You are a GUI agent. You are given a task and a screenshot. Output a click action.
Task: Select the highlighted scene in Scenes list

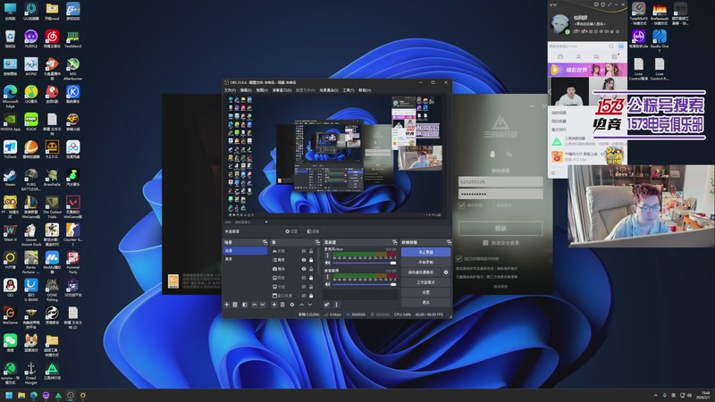tap(245, 251)
